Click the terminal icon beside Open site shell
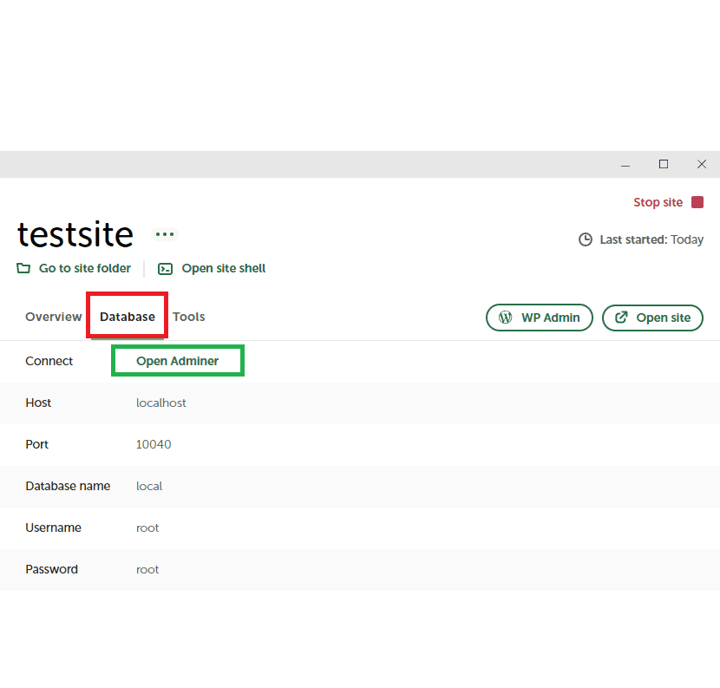The width and height of the screenshot is (720, 688). pos(166,269)
